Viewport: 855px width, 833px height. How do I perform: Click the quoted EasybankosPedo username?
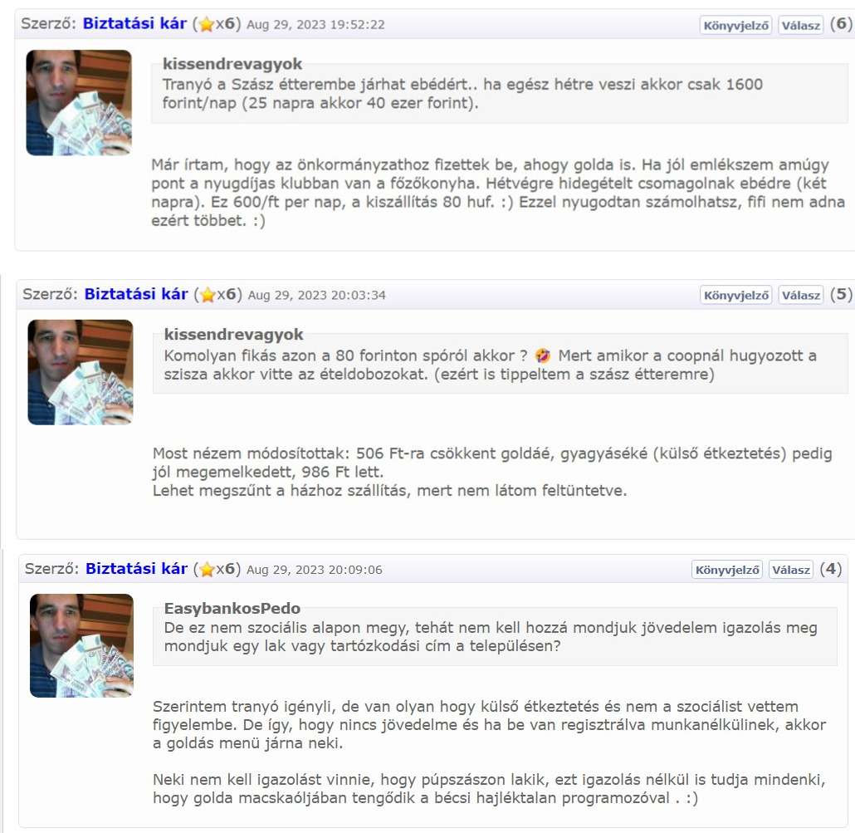(x=232, y=608)
